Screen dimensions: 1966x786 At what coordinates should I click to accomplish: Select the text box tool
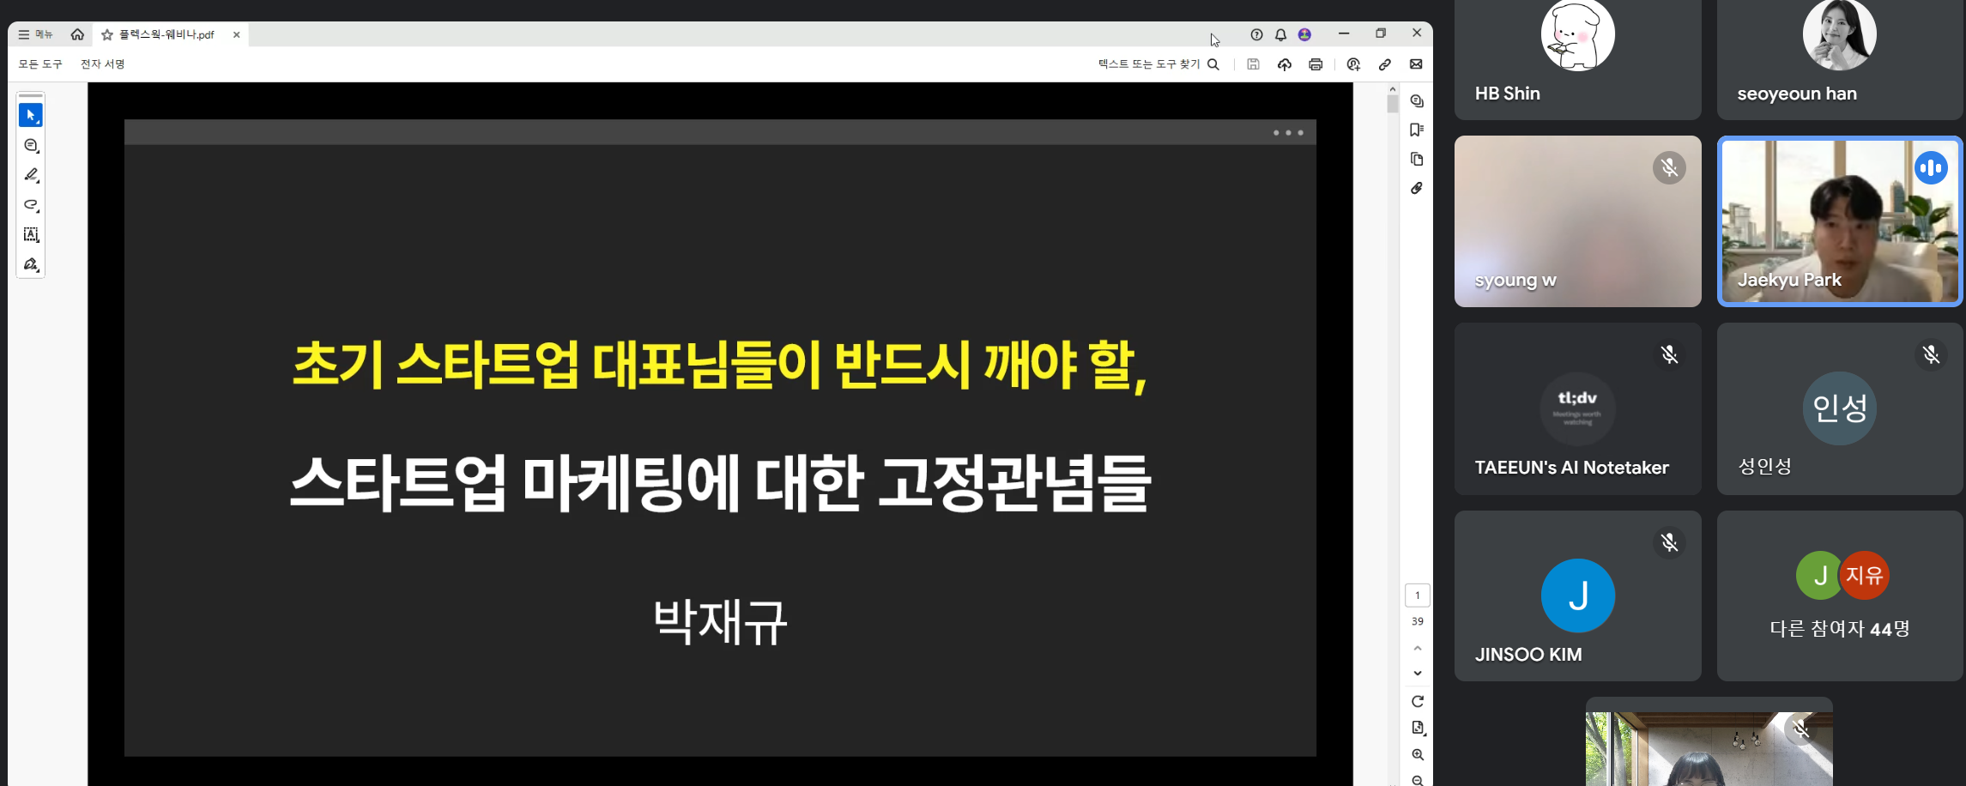coord(31,234)
